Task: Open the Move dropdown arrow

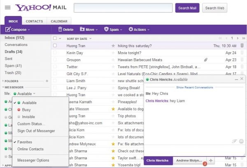Action: point(97,30)
